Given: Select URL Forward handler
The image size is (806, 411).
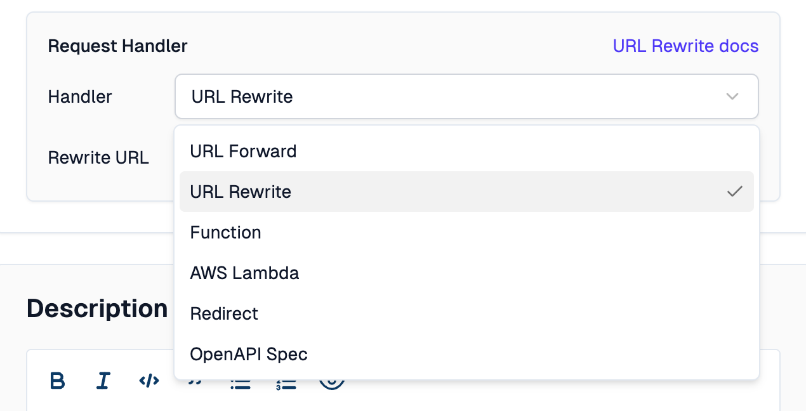Looking at the screenshot, I should point(243,151).
